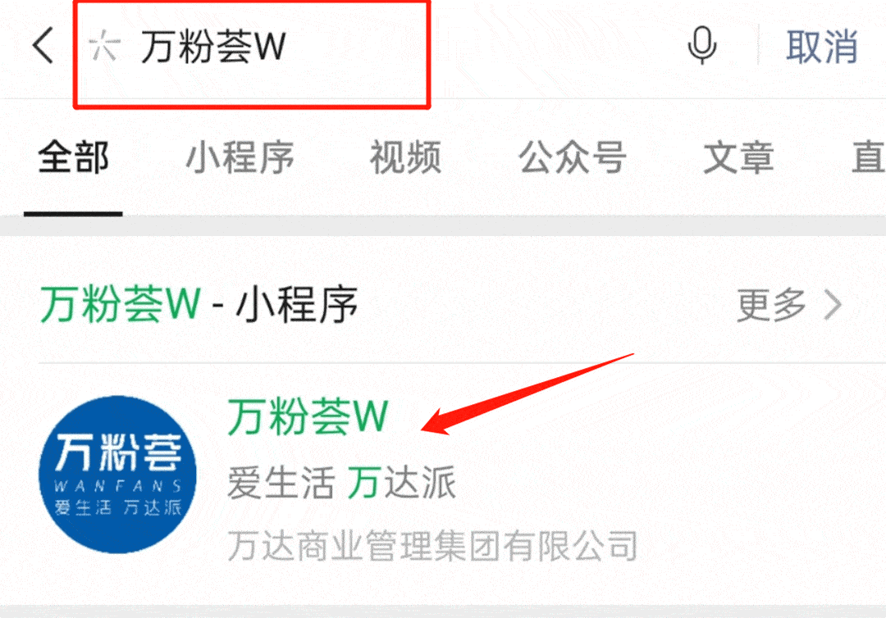Open 更多 mini program results
Viewport: 886px width, 618px height.
[x=789, y=305]
